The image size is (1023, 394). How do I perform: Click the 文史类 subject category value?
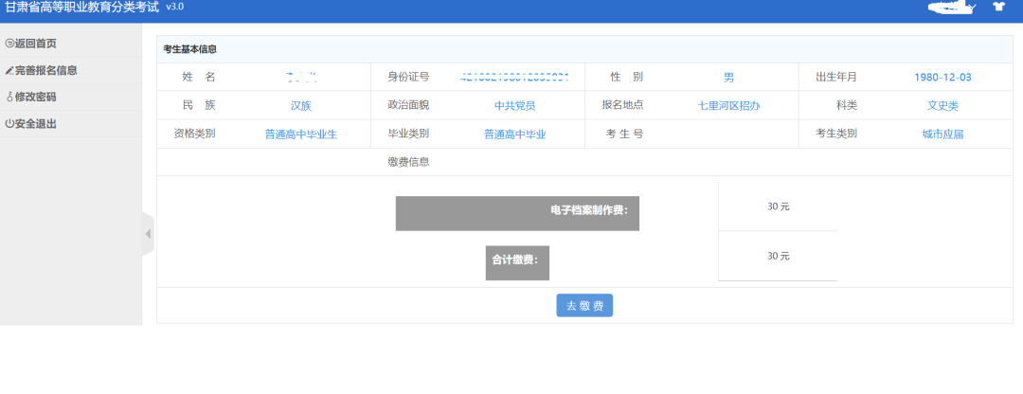click(942, 106)
